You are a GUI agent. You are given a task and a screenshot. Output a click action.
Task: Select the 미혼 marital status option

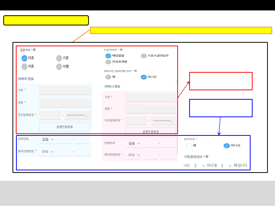point(24,58)
